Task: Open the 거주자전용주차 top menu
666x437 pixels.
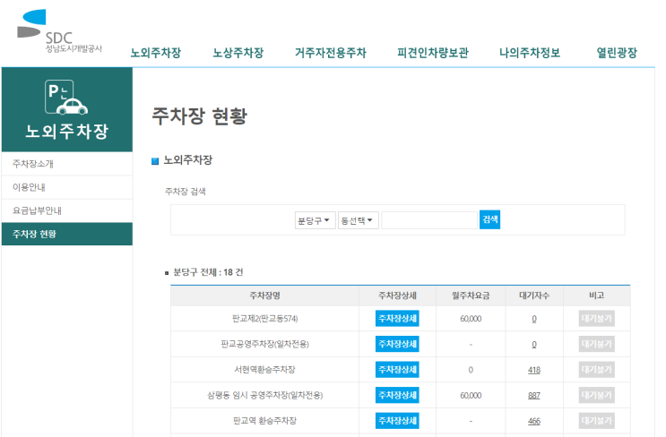Action: tap(331, 53)
